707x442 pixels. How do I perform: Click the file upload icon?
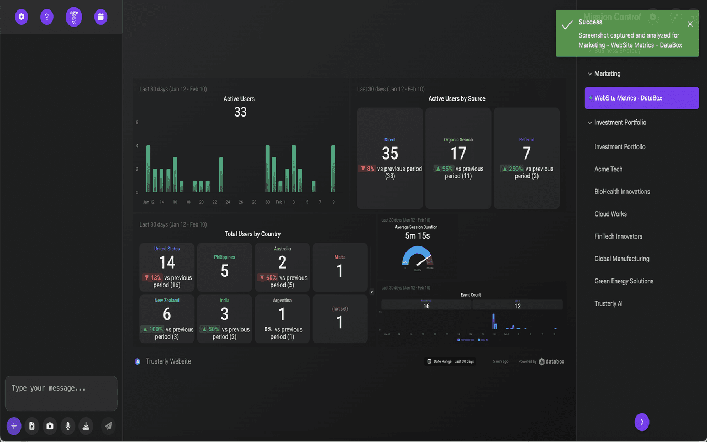point(32,426)
